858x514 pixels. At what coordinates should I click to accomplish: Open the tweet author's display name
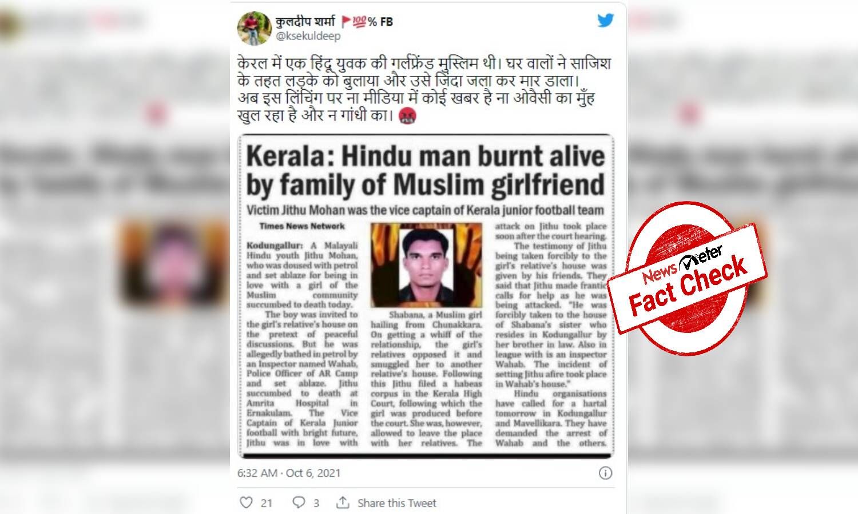coord(305,22)
